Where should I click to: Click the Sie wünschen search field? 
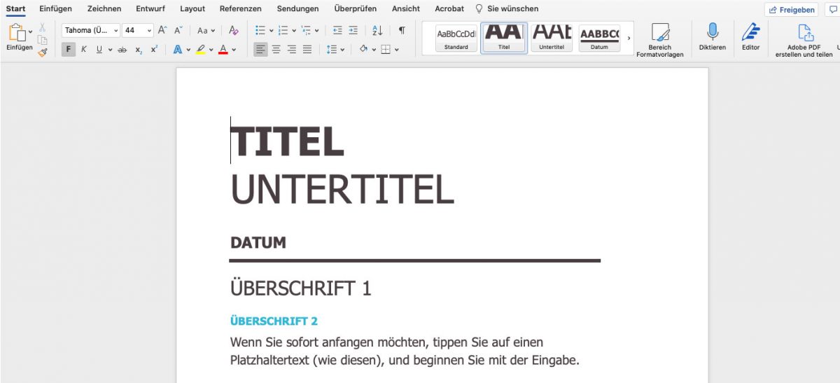coord(512,8)
